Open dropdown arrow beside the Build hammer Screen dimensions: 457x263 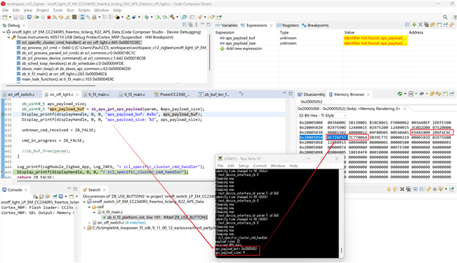tap(177, 17)
